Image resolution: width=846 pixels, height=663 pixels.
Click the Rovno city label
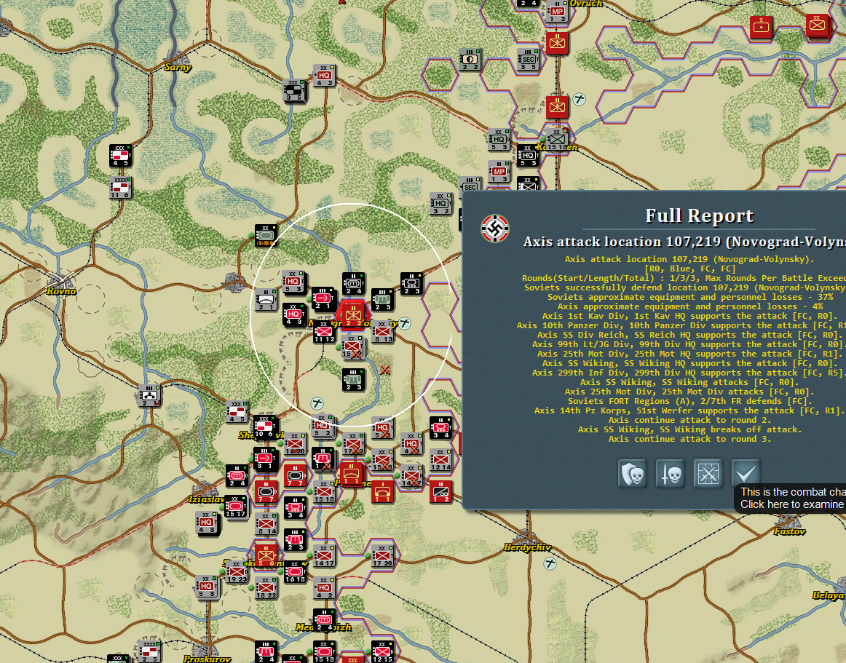point(61,291)
